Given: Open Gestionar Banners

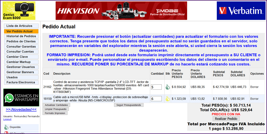Looking at the screenshot, I should pos(21,72).
